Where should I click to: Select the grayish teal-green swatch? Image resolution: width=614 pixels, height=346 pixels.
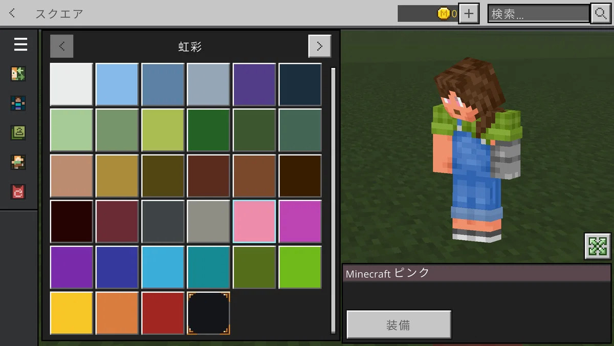(300, 130)
